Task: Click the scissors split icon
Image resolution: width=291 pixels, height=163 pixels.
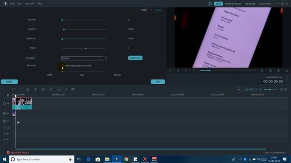Action: coord(35,89)
